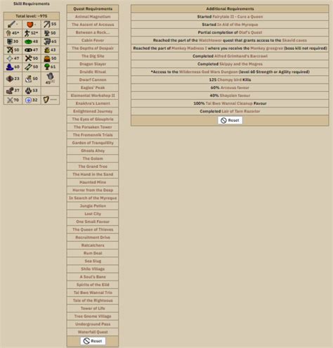Click the blue Magic wizard hat icon

pos(10,67)
